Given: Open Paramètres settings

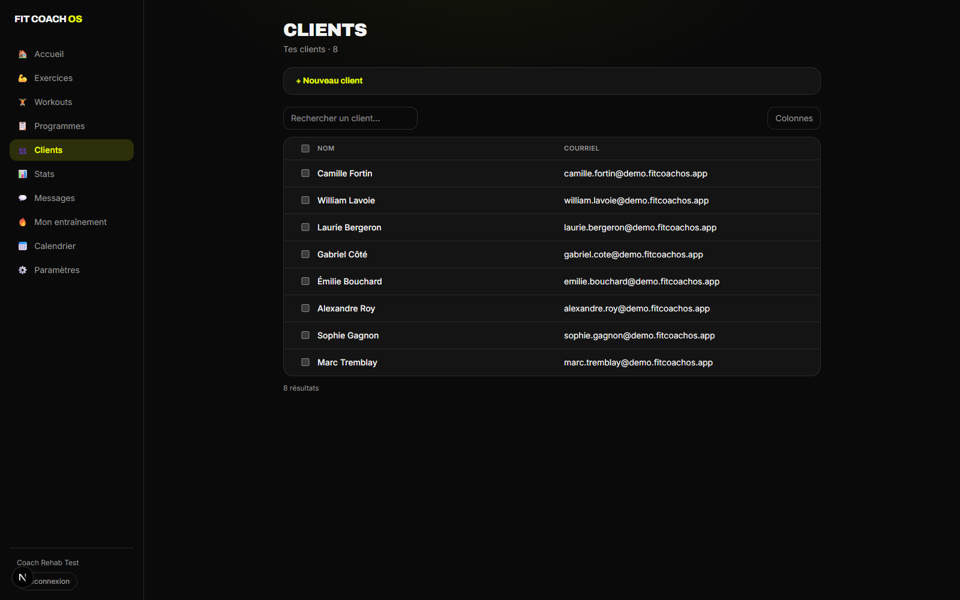Looking at the screenshot, I should coord(71,270).
